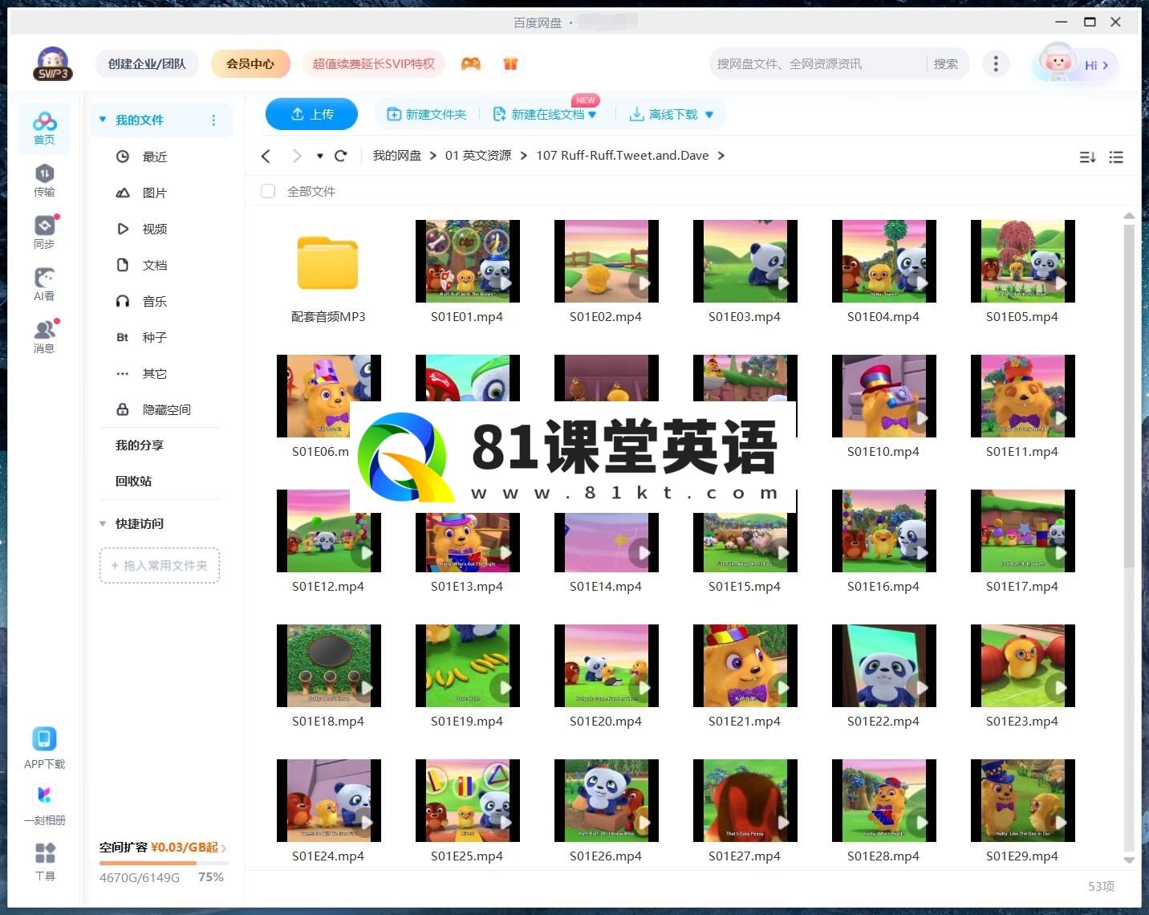Open the three-dot more menu near search
This screenshot has width=1149, height=915.
click(996, 64)
